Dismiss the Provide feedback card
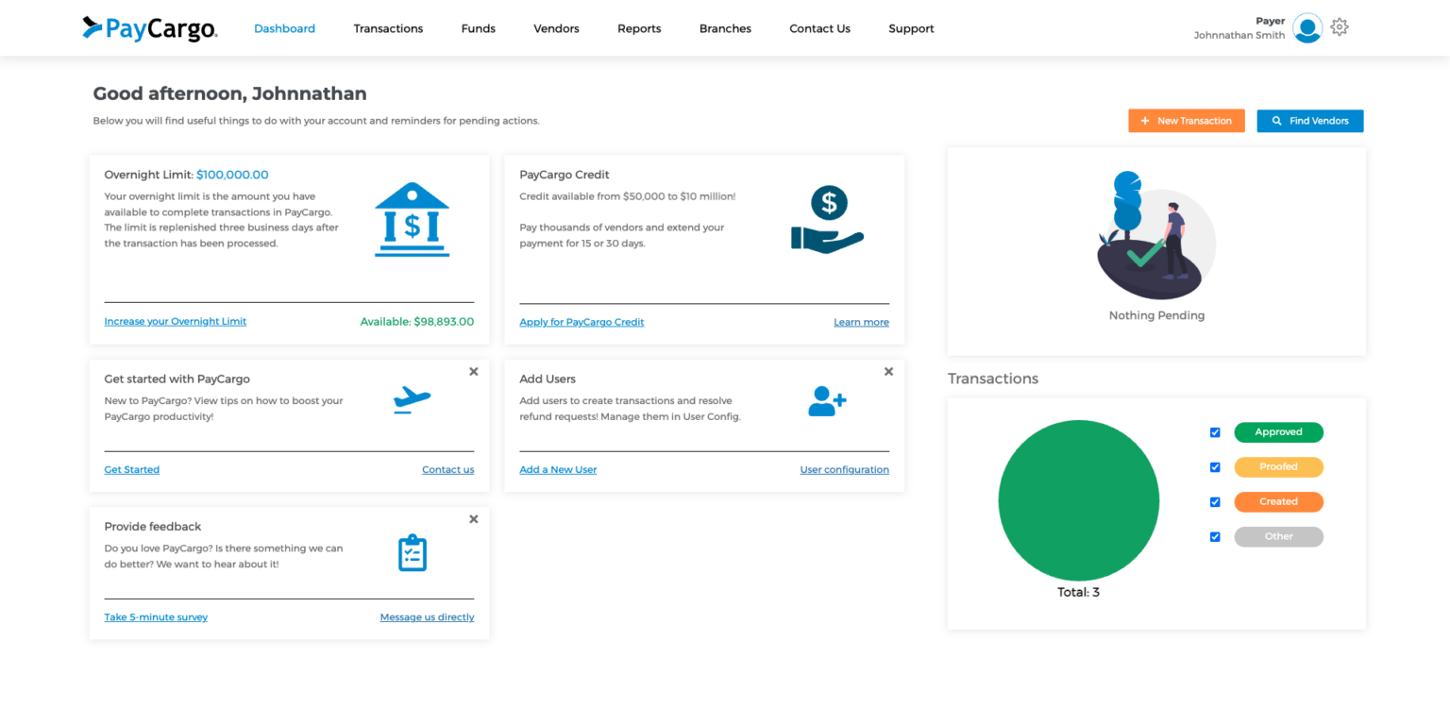Viewport: 1450px width, 725px height. tap(474, 519)
